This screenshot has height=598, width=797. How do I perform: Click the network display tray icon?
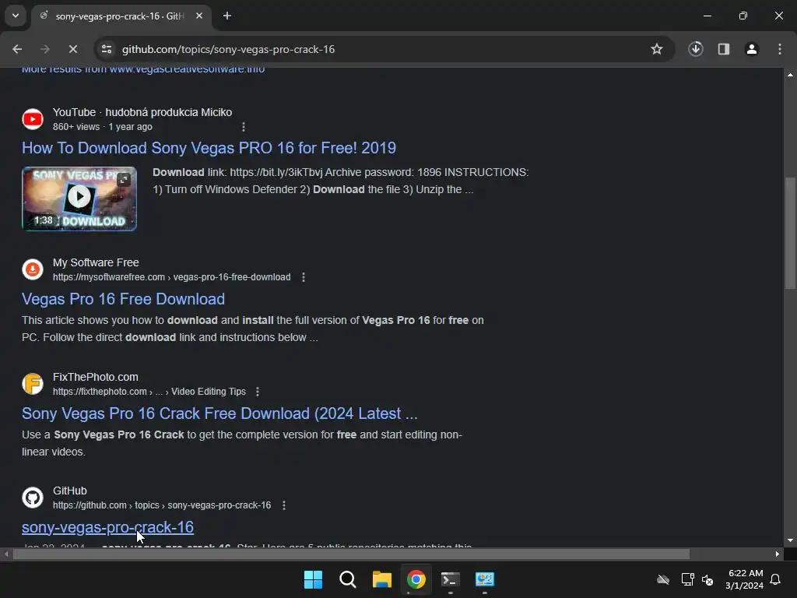click(x=688, y=579)
